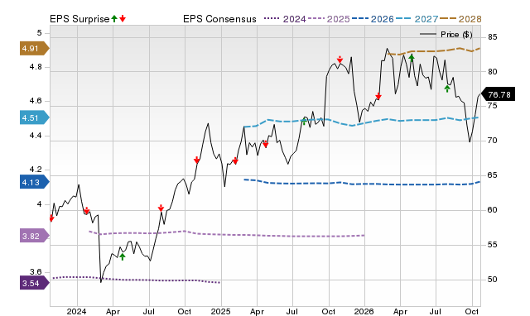Click the '4' EPS axis label

tap(40, 204)
